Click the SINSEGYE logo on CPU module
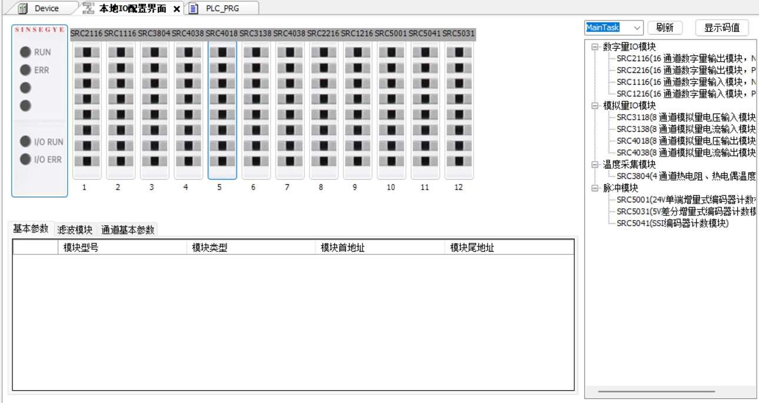Screen dimensions: 759x403 coord(39,29)
